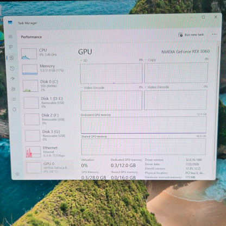Open the Users page icon

pyautogui.click(x=13, y=89)
